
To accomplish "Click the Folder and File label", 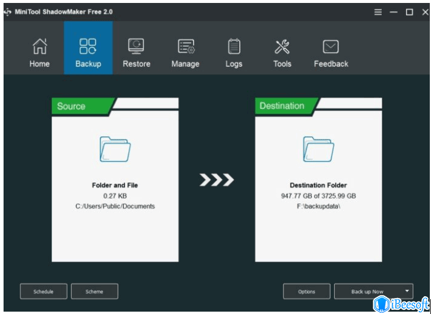I will pyautogui.click(x=115, y=185).
